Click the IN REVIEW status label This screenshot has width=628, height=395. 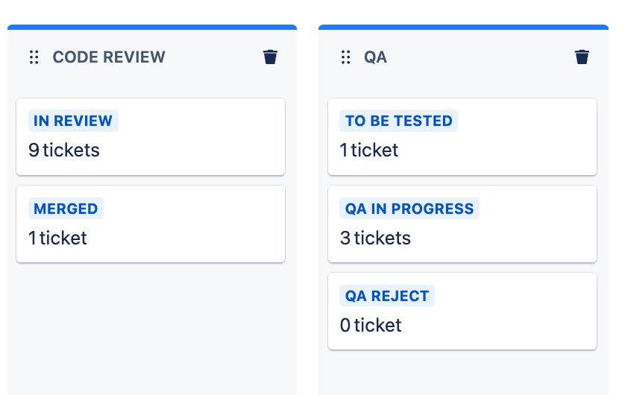click(x=73, y=121)
